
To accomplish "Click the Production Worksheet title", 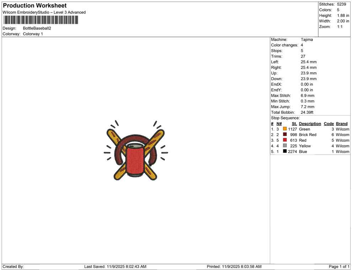I will pyautogui.click(x=35, y=6).
